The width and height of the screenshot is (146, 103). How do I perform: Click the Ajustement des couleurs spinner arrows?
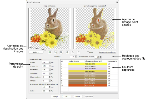[x=100, y=57]
